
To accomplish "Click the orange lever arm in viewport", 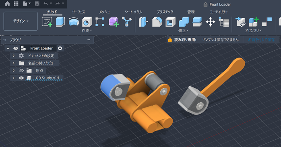I will click(x=224, y=77).
